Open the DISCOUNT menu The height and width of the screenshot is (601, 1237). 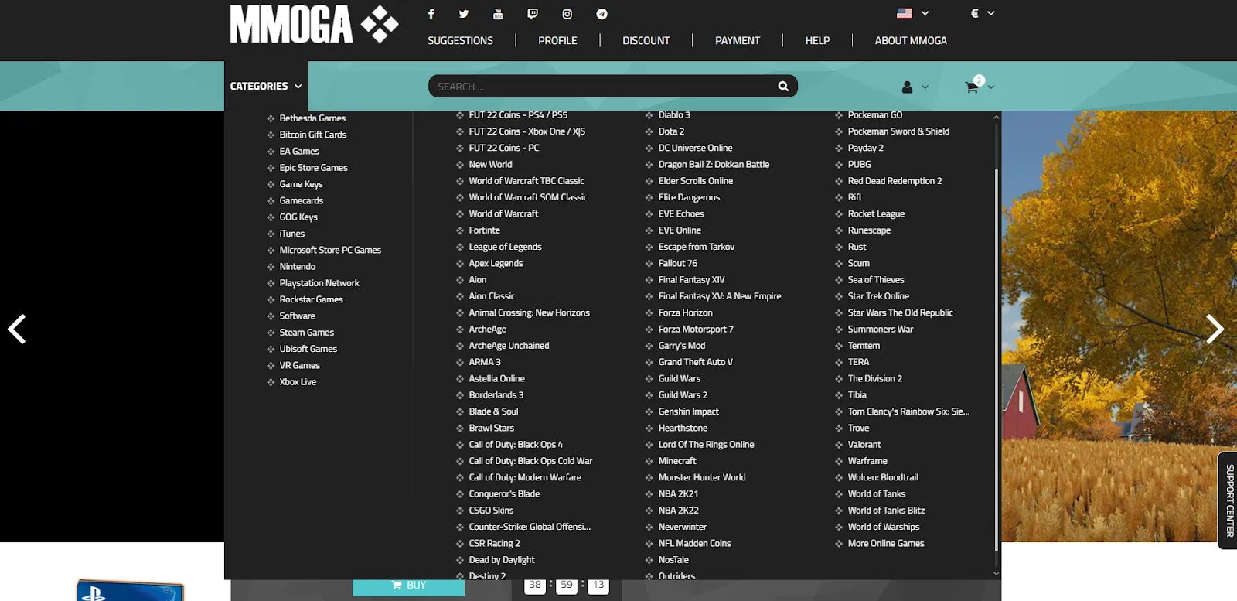pos(646,40)
